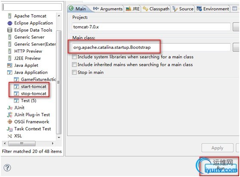This screenshot has height=177, width=240.
Task: Click the Main class text field
Action: pos(151,48)
